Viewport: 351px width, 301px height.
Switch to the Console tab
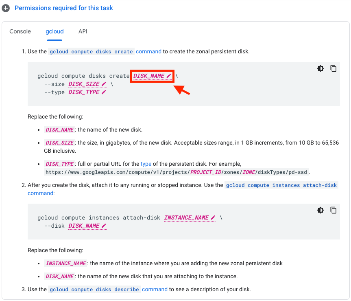20,31
